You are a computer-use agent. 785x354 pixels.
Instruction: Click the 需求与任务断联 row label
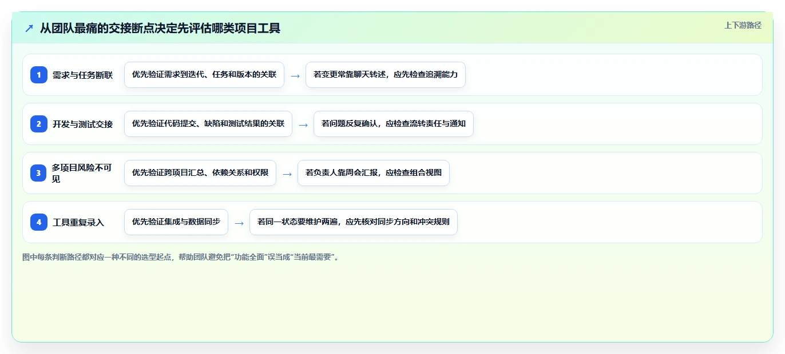pyautogui.click(x=82, y=75)
